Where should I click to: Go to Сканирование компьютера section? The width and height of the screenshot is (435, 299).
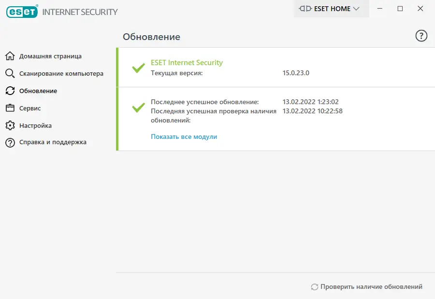click(61, 73)
